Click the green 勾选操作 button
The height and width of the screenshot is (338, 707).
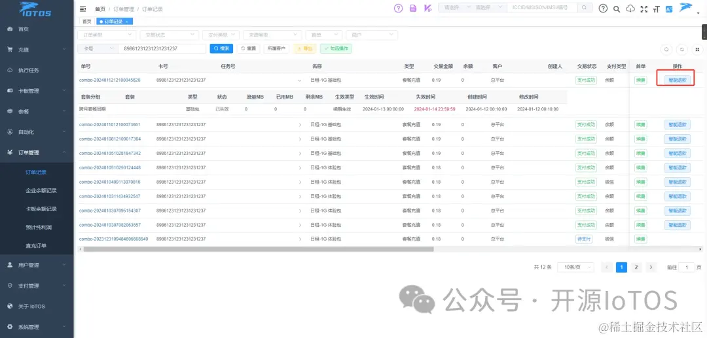click(x=336, y=48)
